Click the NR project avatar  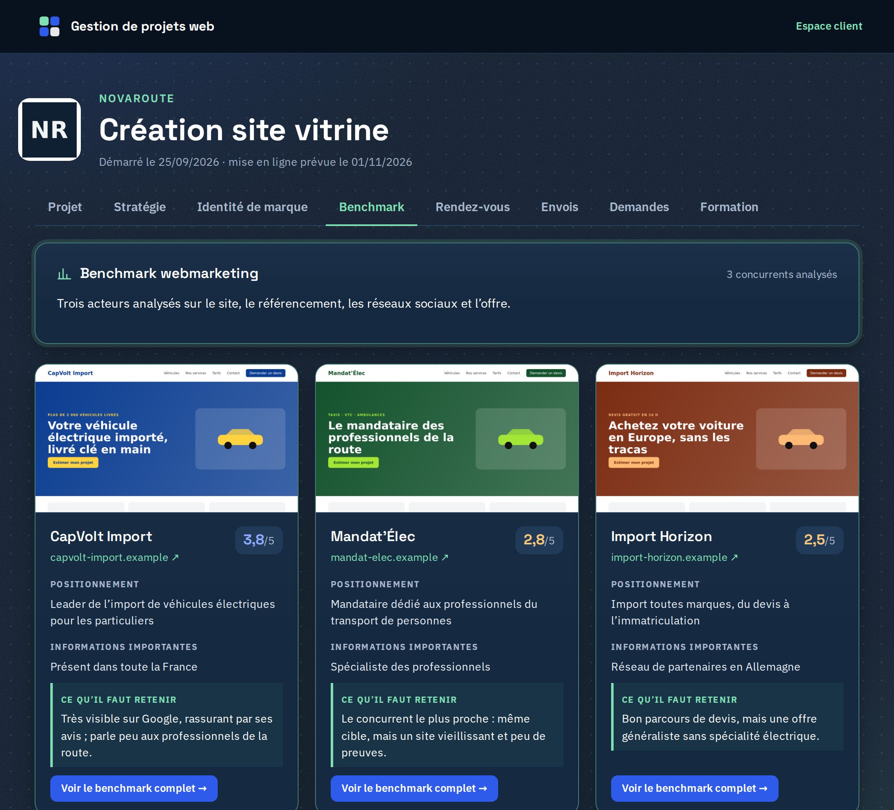[x=49, y=130]
